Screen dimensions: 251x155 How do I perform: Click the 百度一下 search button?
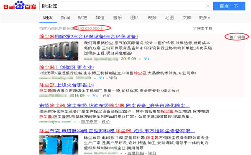point(229,6)
